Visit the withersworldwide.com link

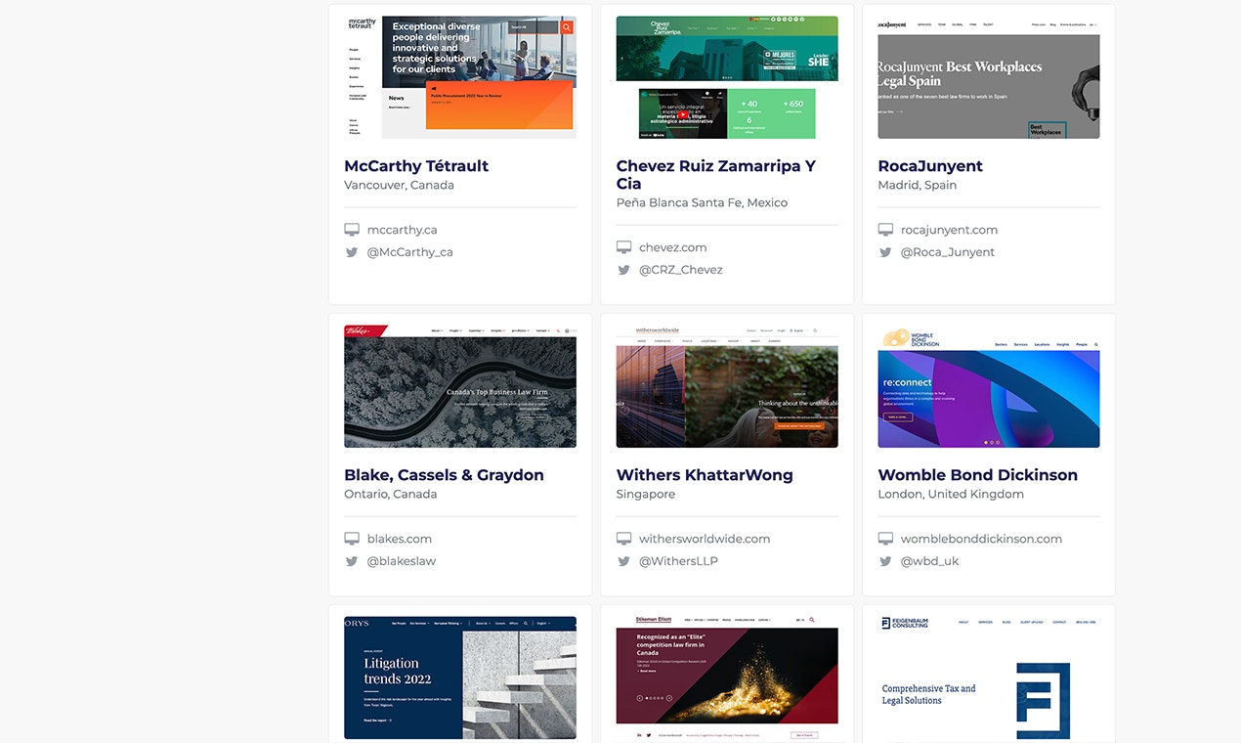click(x=705, y=539)
